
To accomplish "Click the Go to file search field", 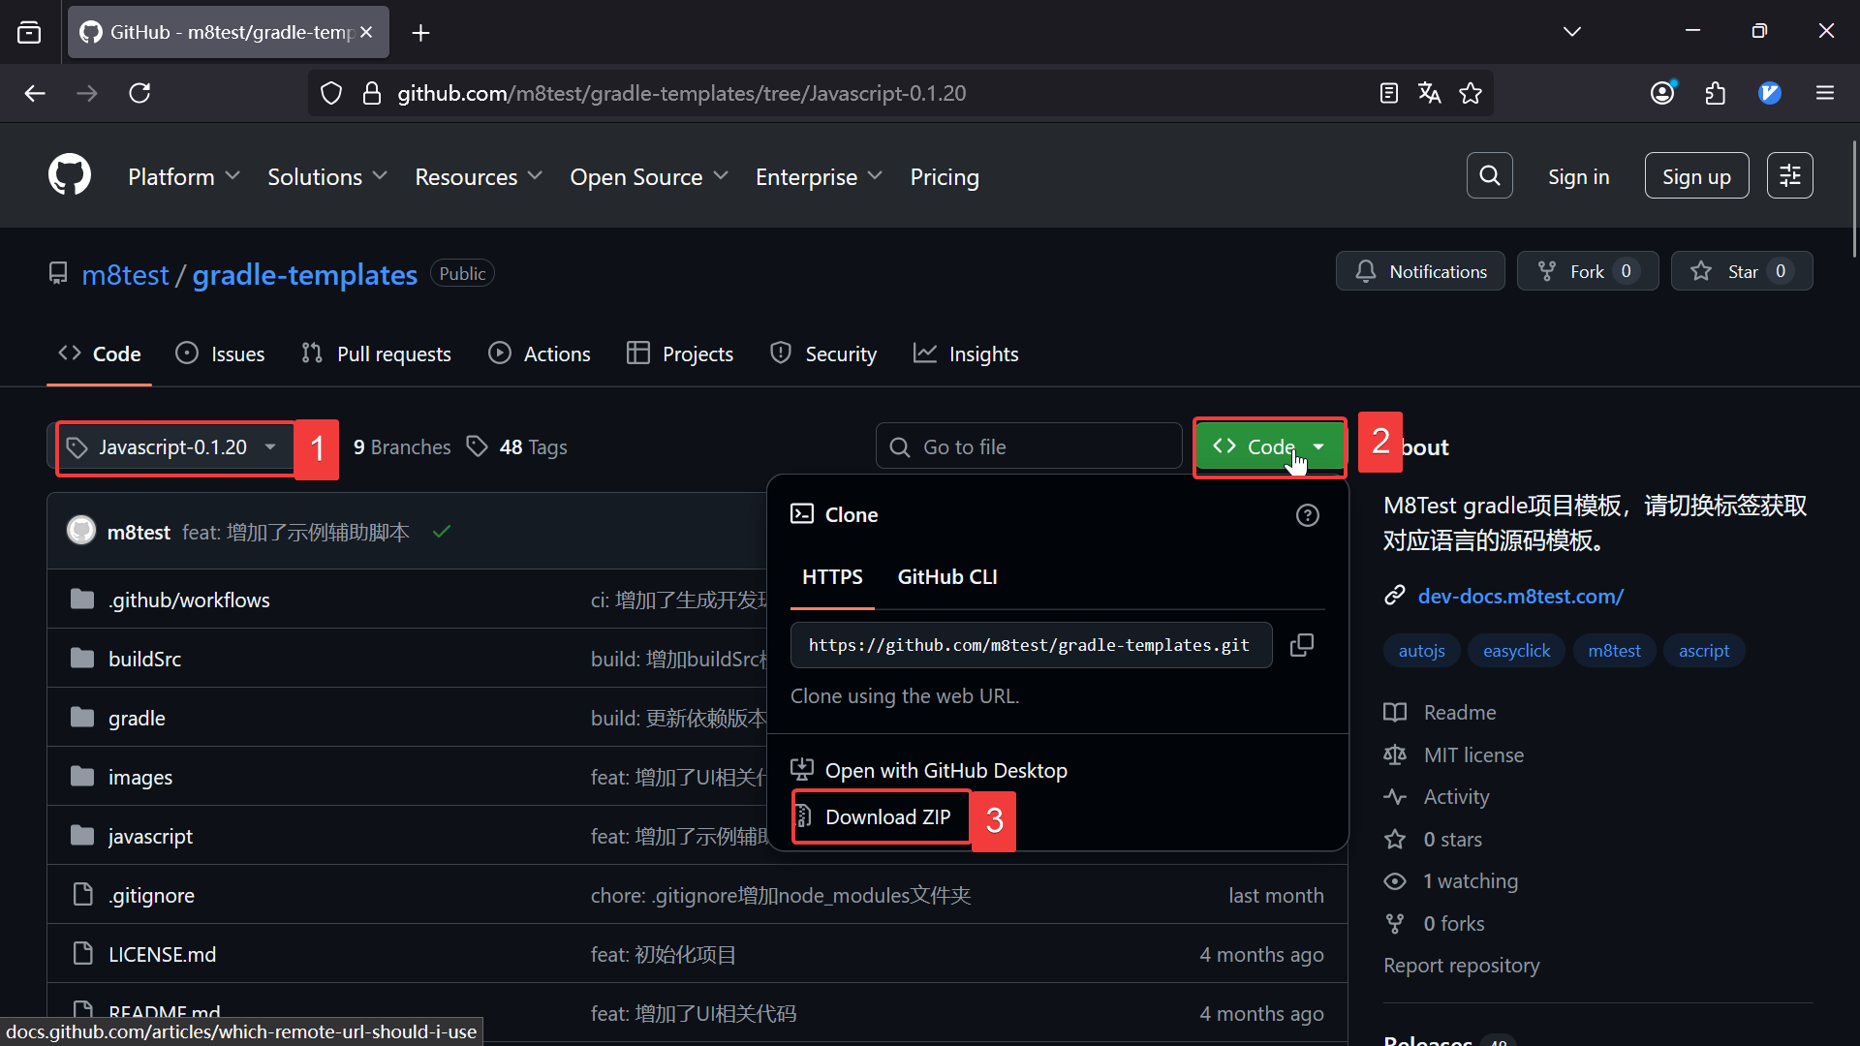I will 1029,447.
